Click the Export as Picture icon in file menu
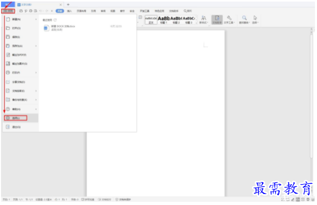This screenshot has height=205, width=317. [x=8, y=64]
